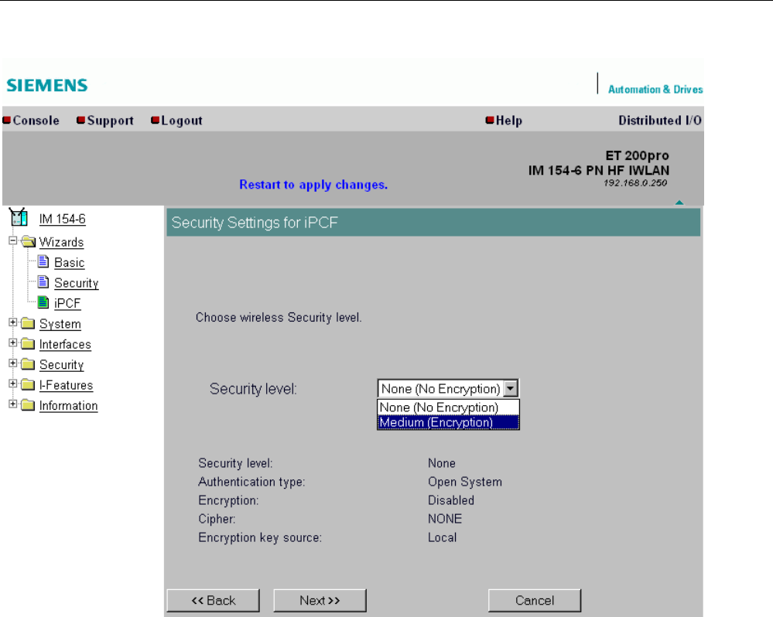Image resolution: width=773 pixels, height=617 pixels.
Task: Click the Basic wizard document icon
Action: [x=43, y=261]
